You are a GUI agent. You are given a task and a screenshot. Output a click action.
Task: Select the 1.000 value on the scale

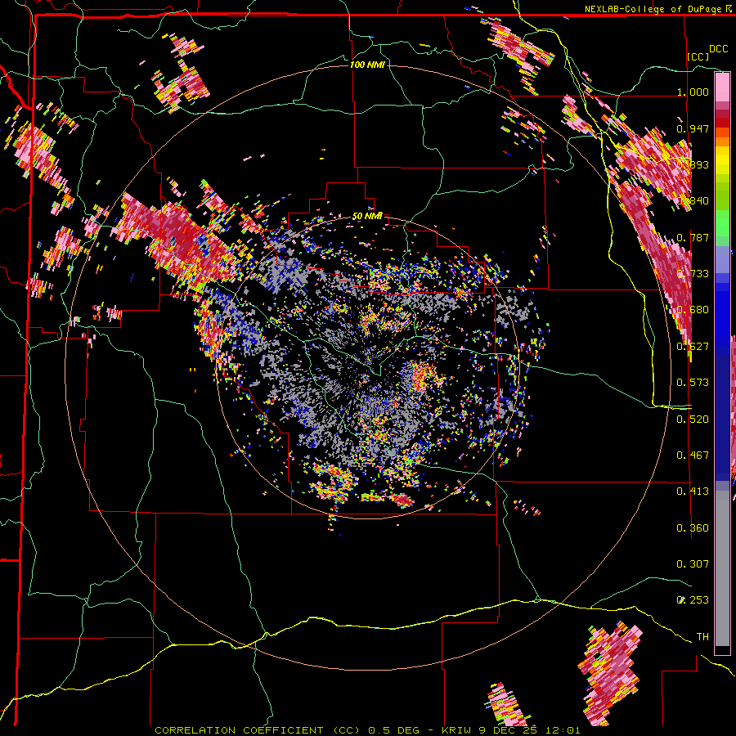[x=693, y=92]
